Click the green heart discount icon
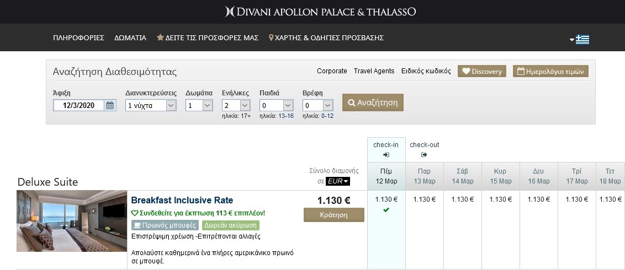Image resolution: width=625 pixels, height=270 pixels. (134, 213)
